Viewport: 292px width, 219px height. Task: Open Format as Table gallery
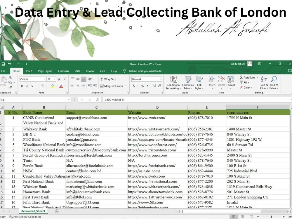188,83
